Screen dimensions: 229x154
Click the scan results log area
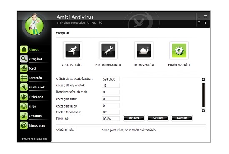[x=162, y=95]
